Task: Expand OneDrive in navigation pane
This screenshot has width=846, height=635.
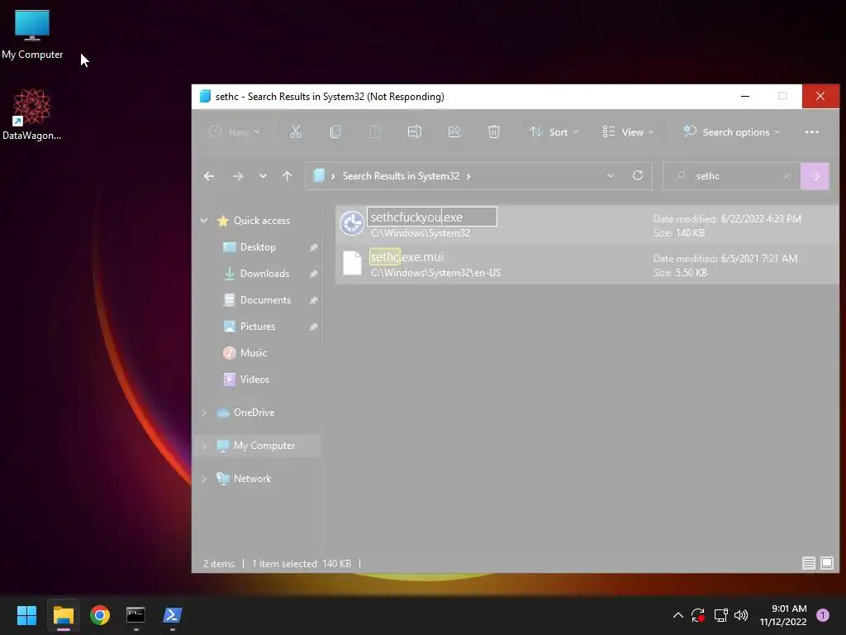Action: pyautogui.click(x=204, y=413)
